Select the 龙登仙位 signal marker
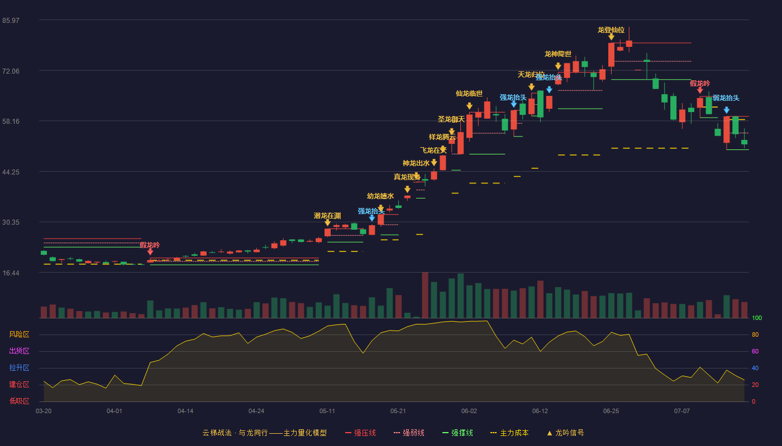The height and width of the screenshot is (446, 782). pyautogui.click(x=611, y=37)
